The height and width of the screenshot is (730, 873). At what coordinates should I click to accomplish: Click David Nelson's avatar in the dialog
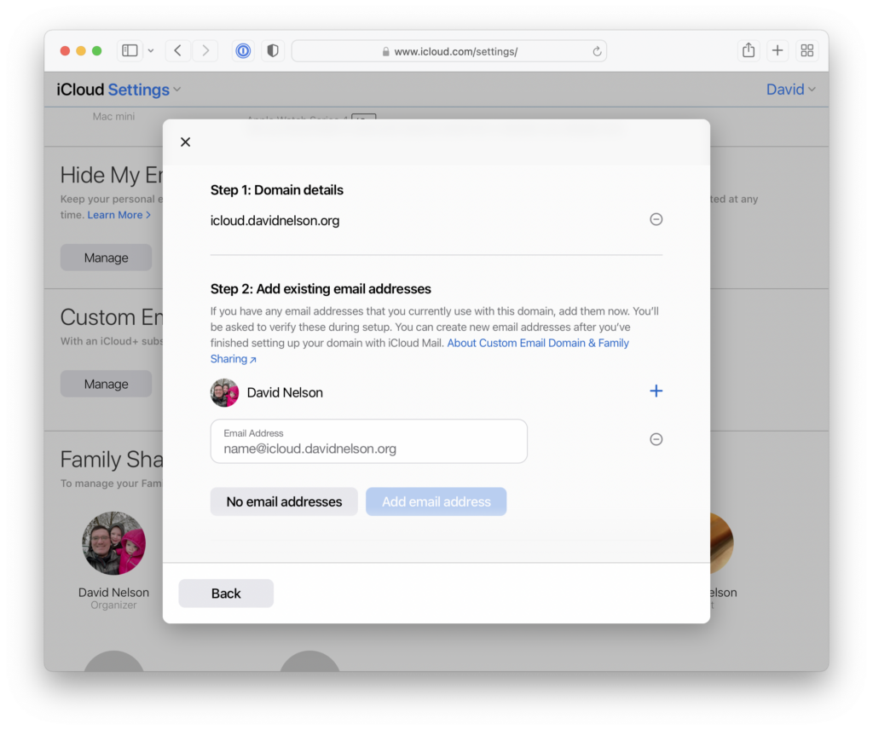coord(224,392)
